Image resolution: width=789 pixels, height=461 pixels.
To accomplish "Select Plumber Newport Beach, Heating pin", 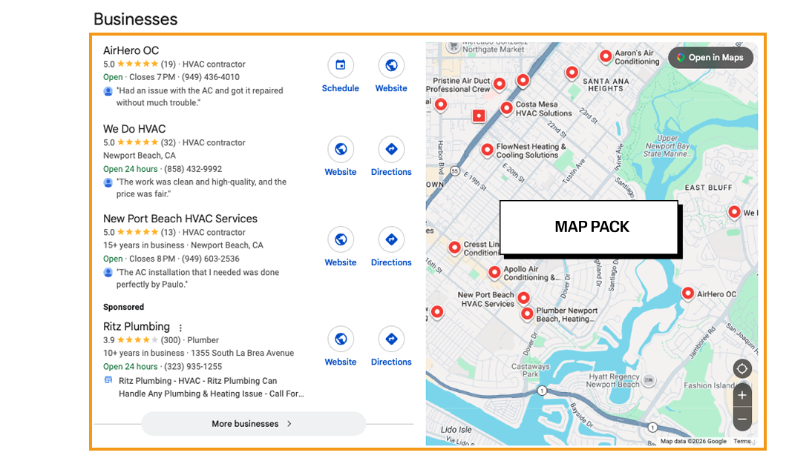I will [527, 314].
